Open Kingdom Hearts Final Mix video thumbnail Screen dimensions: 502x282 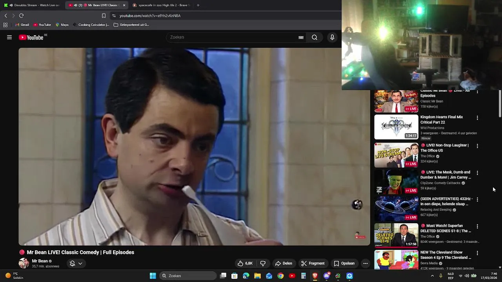396,127
